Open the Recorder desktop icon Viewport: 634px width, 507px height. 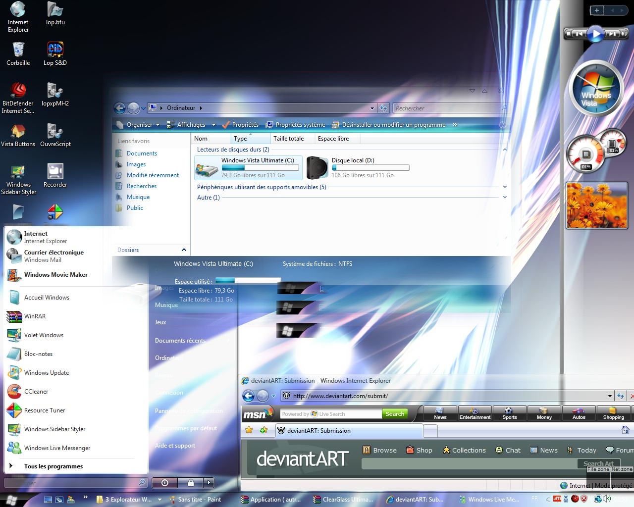55,175
